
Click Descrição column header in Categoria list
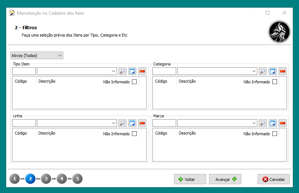(187, 81)
